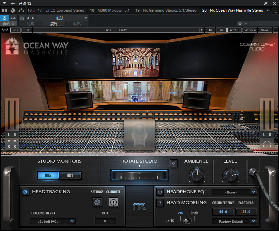Expand the arrow next to the gear
Screen dimensions: 279x231
(x=246, y=24)
